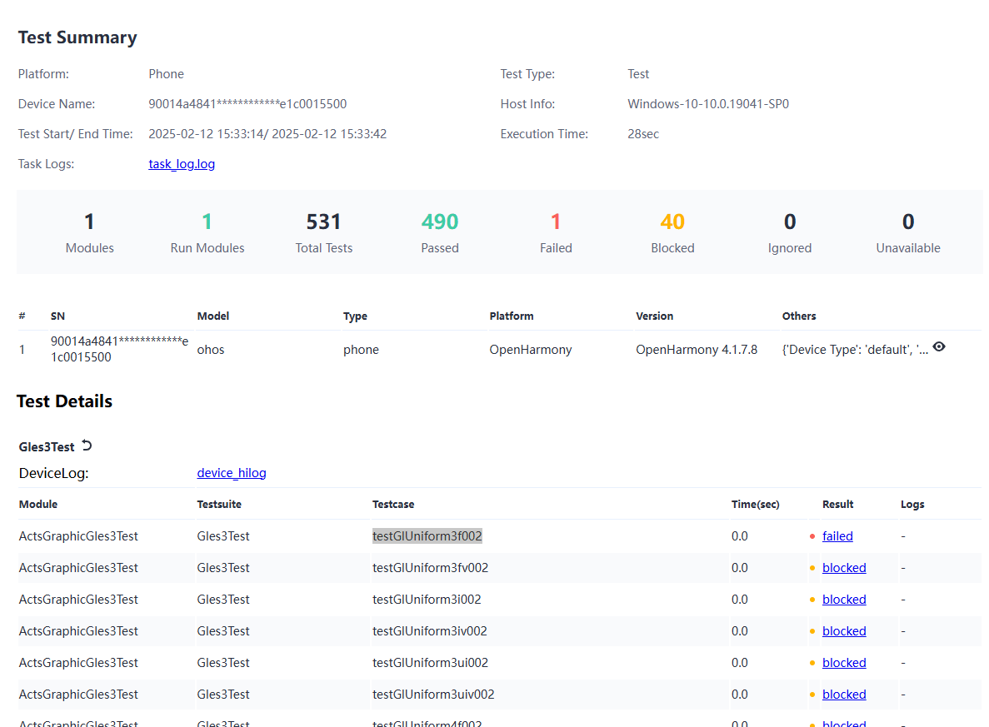Image resolution: width=989 pixels, height=727 pixels.
Task: Click the 0 Unavailable counter
Action: 907,232
